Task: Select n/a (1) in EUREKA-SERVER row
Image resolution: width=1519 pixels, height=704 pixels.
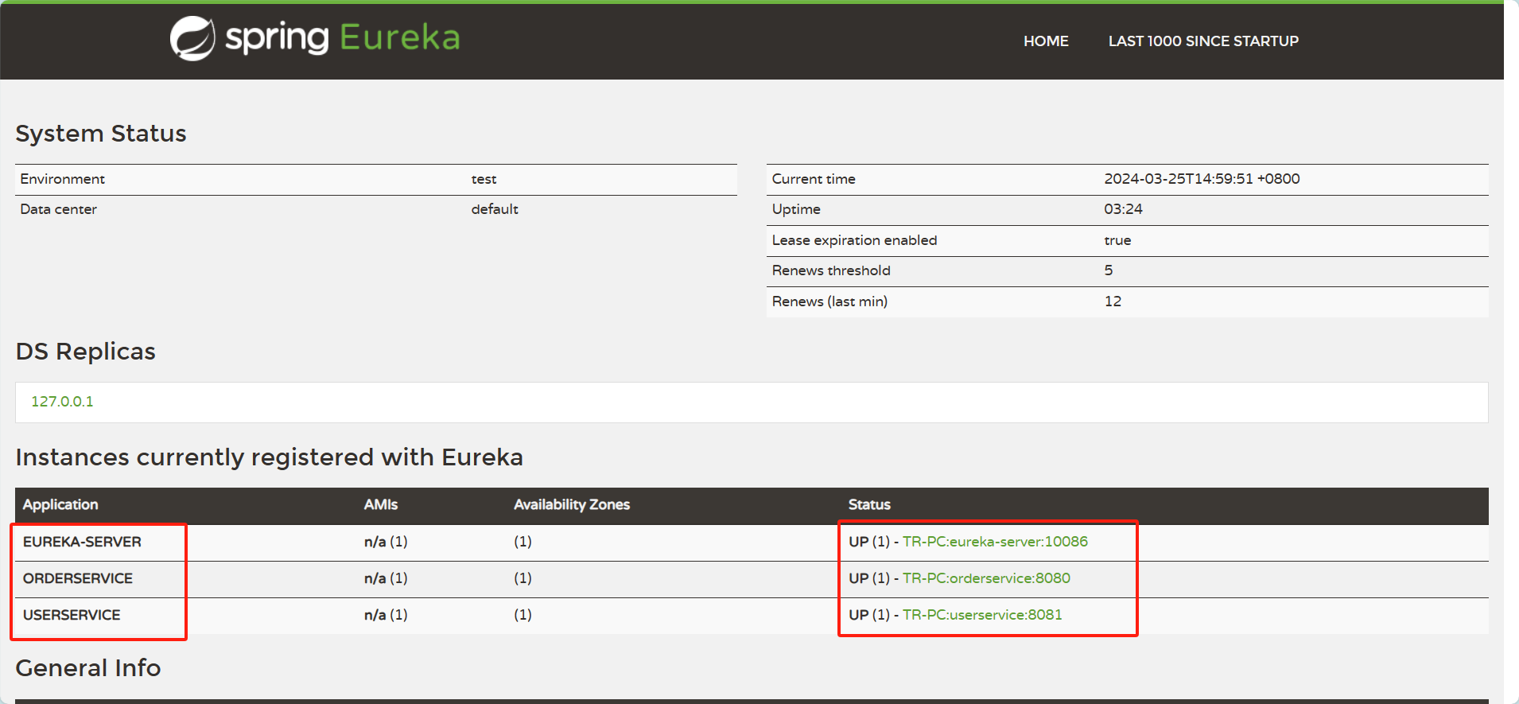Action: point(386,542)
